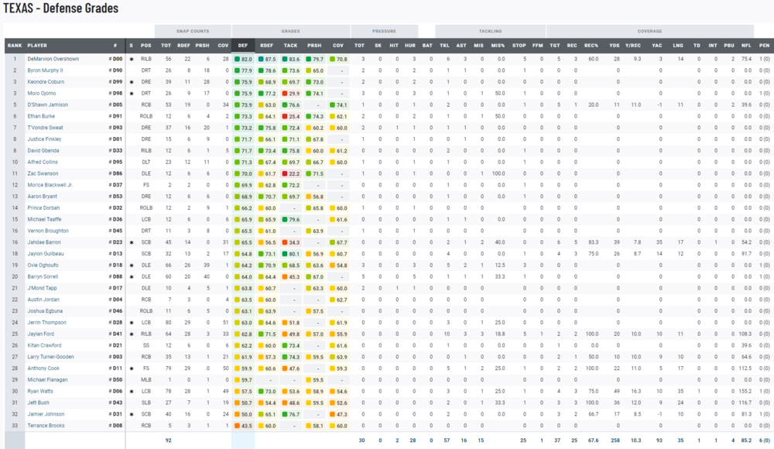Click starter star in Ovie Oghoufo row
This screenshot has width=774, height=449.
point(132,265)
